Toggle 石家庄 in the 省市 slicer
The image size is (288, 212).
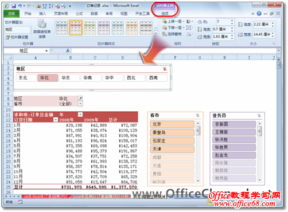click(172, 141)
